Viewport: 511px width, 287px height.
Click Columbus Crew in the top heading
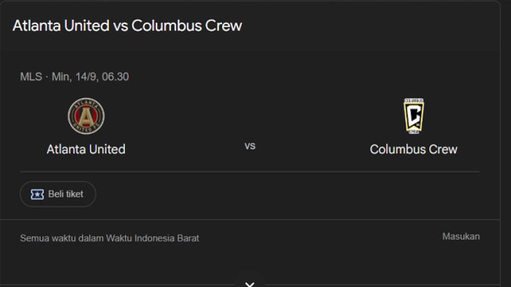(x=187, y=26)
